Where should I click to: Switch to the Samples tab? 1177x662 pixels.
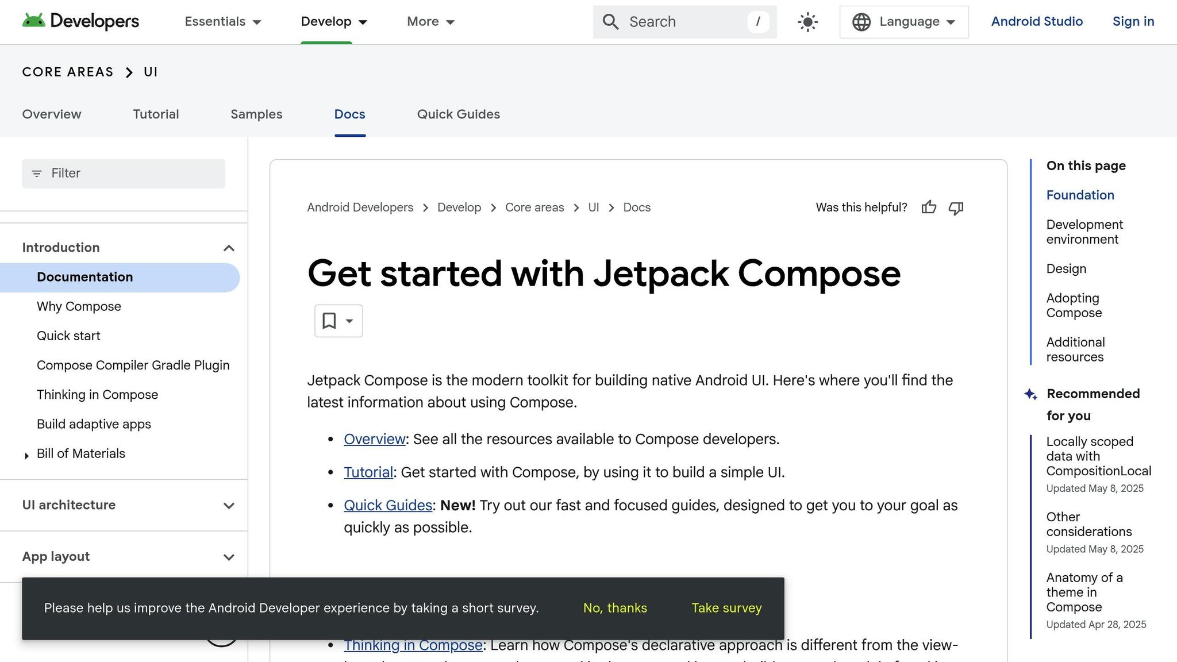(x=256, y=114)
